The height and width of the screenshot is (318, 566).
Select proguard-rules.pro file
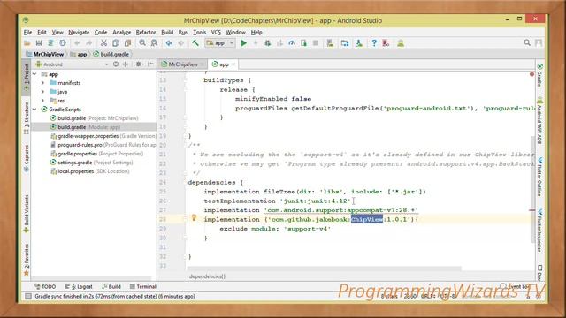tap(103, 145)
